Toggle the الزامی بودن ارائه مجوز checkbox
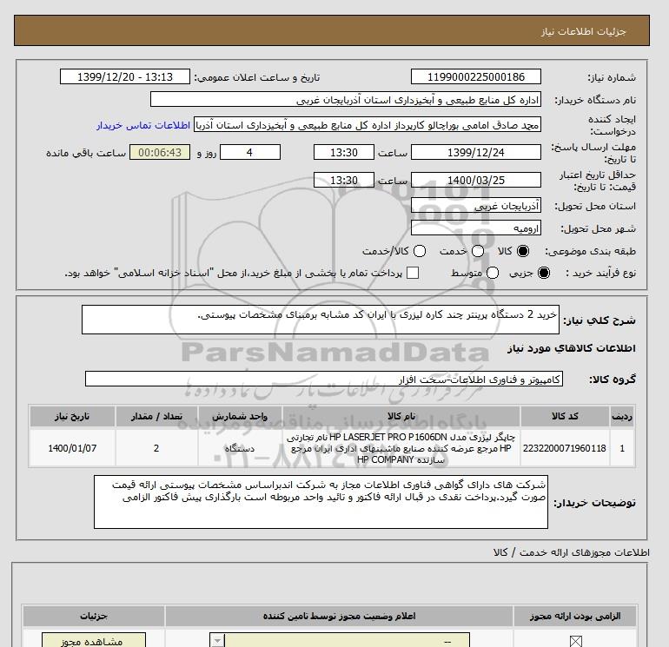The width and height of the screenshot is (669, 647). tap(575, 641)
